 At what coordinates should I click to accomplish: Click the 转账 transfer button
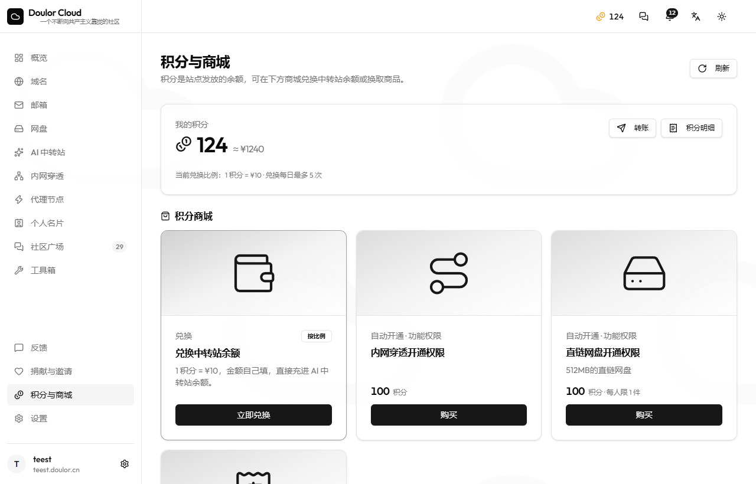(x=633, y=128)
